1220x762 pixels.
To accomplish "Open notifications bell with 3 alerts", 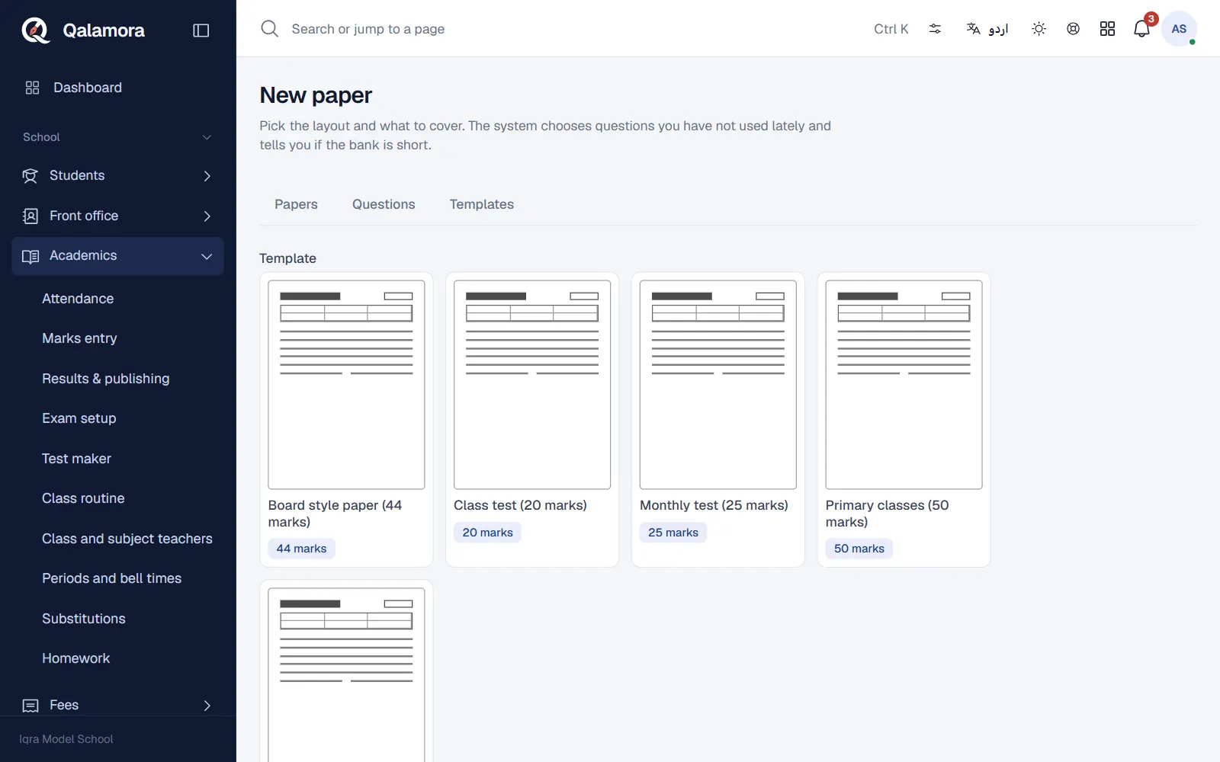I will pos(1142,28).
